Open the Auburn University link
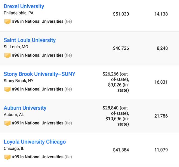Image resolution: width=179 pixels, height=167 pixels. (25, 108)
